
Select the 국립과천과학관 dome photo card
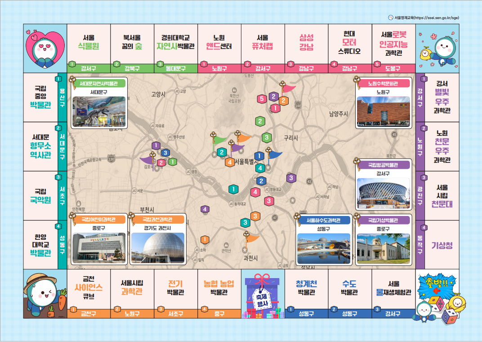pos(157,239)
